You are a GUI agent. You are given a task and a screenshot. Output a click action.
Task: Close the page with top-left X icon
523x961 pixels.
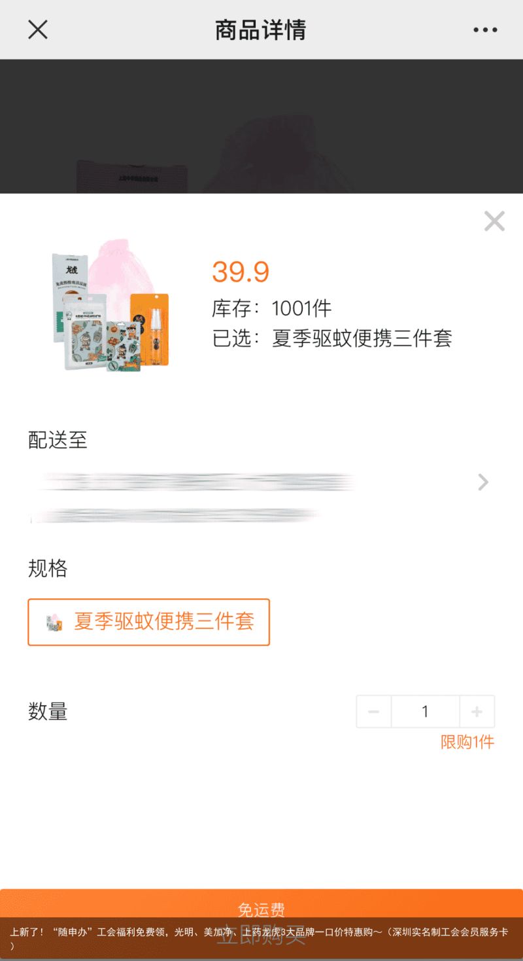[38, 29]
